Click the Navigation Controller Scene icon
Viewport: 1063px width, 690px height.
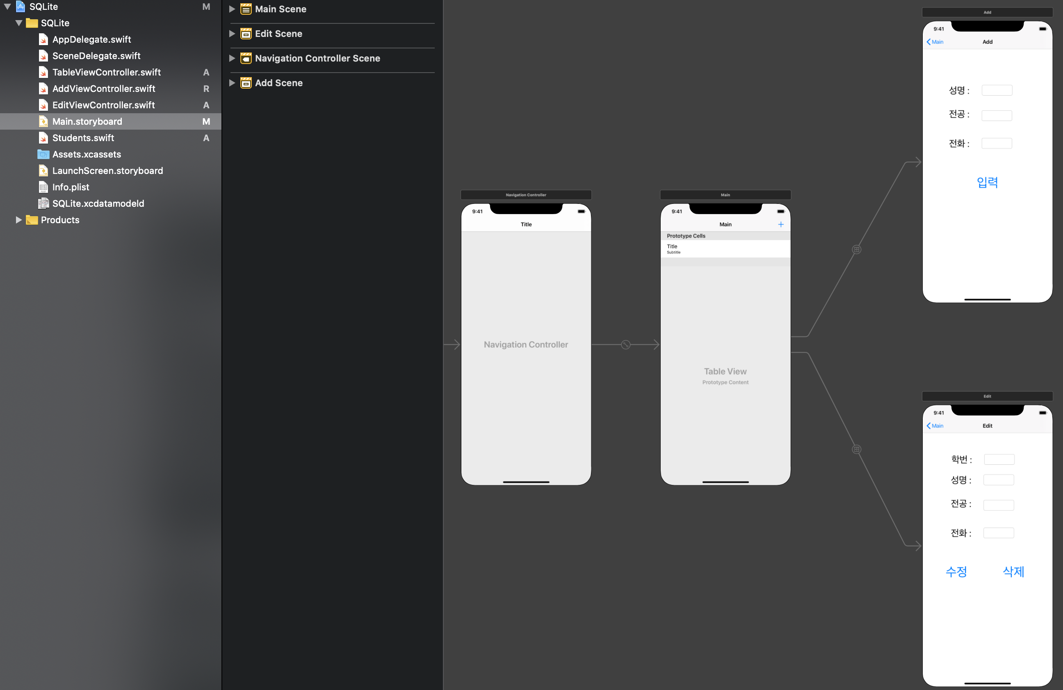click(246, 58)
